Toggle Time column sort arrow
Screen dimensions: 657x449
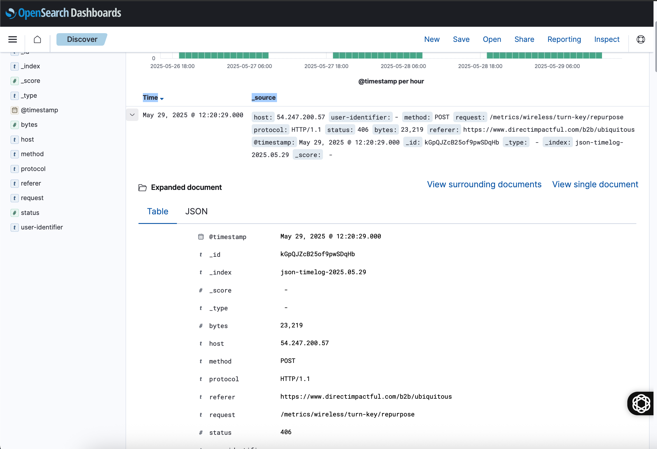[162, 99]
